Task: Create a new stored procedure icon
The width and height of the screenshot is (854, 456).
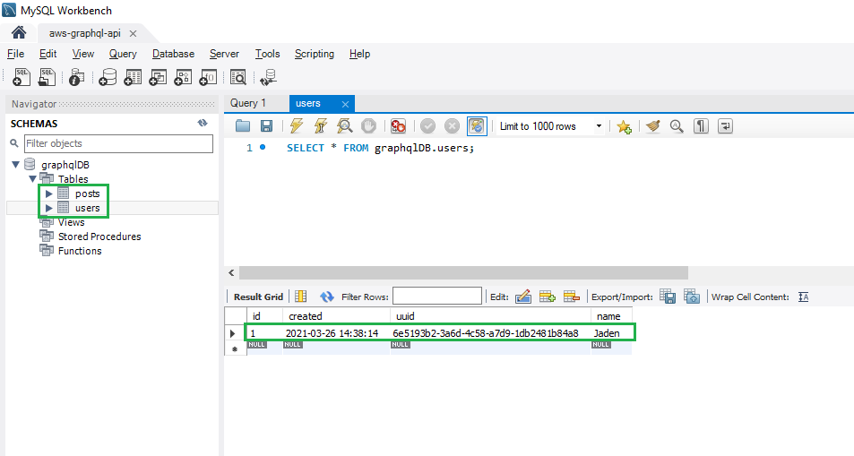Action: tap(183, 77)
